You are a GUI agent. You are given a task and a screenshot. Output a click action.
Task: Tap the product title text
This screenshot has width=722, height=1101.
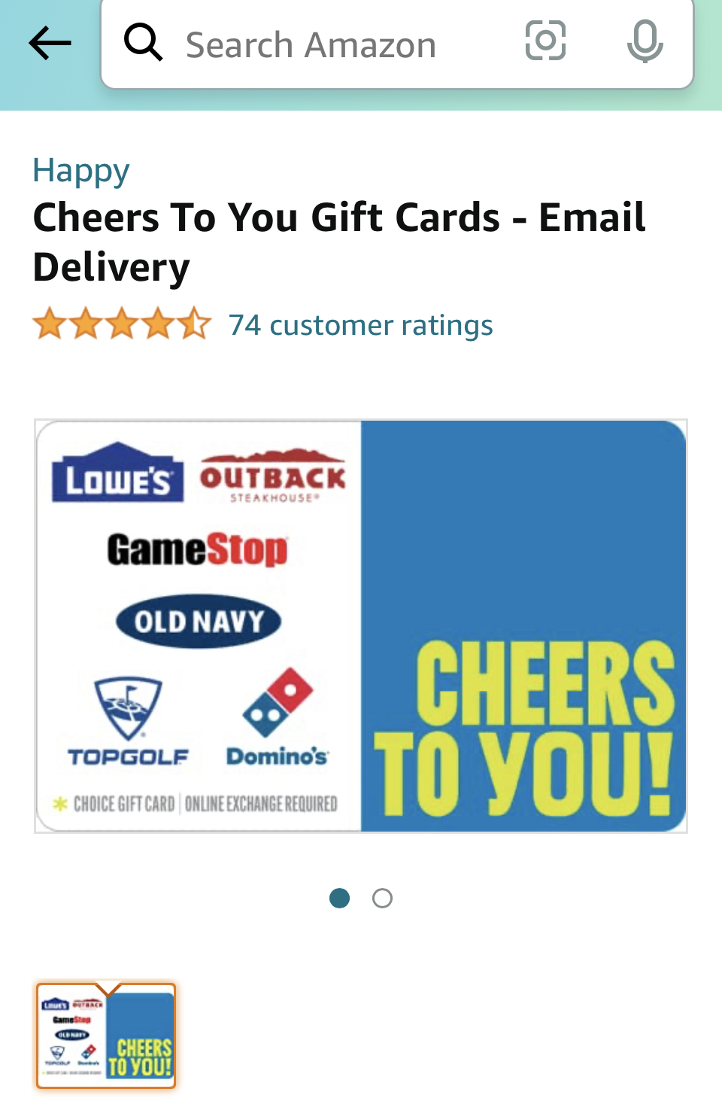(339, 242)
